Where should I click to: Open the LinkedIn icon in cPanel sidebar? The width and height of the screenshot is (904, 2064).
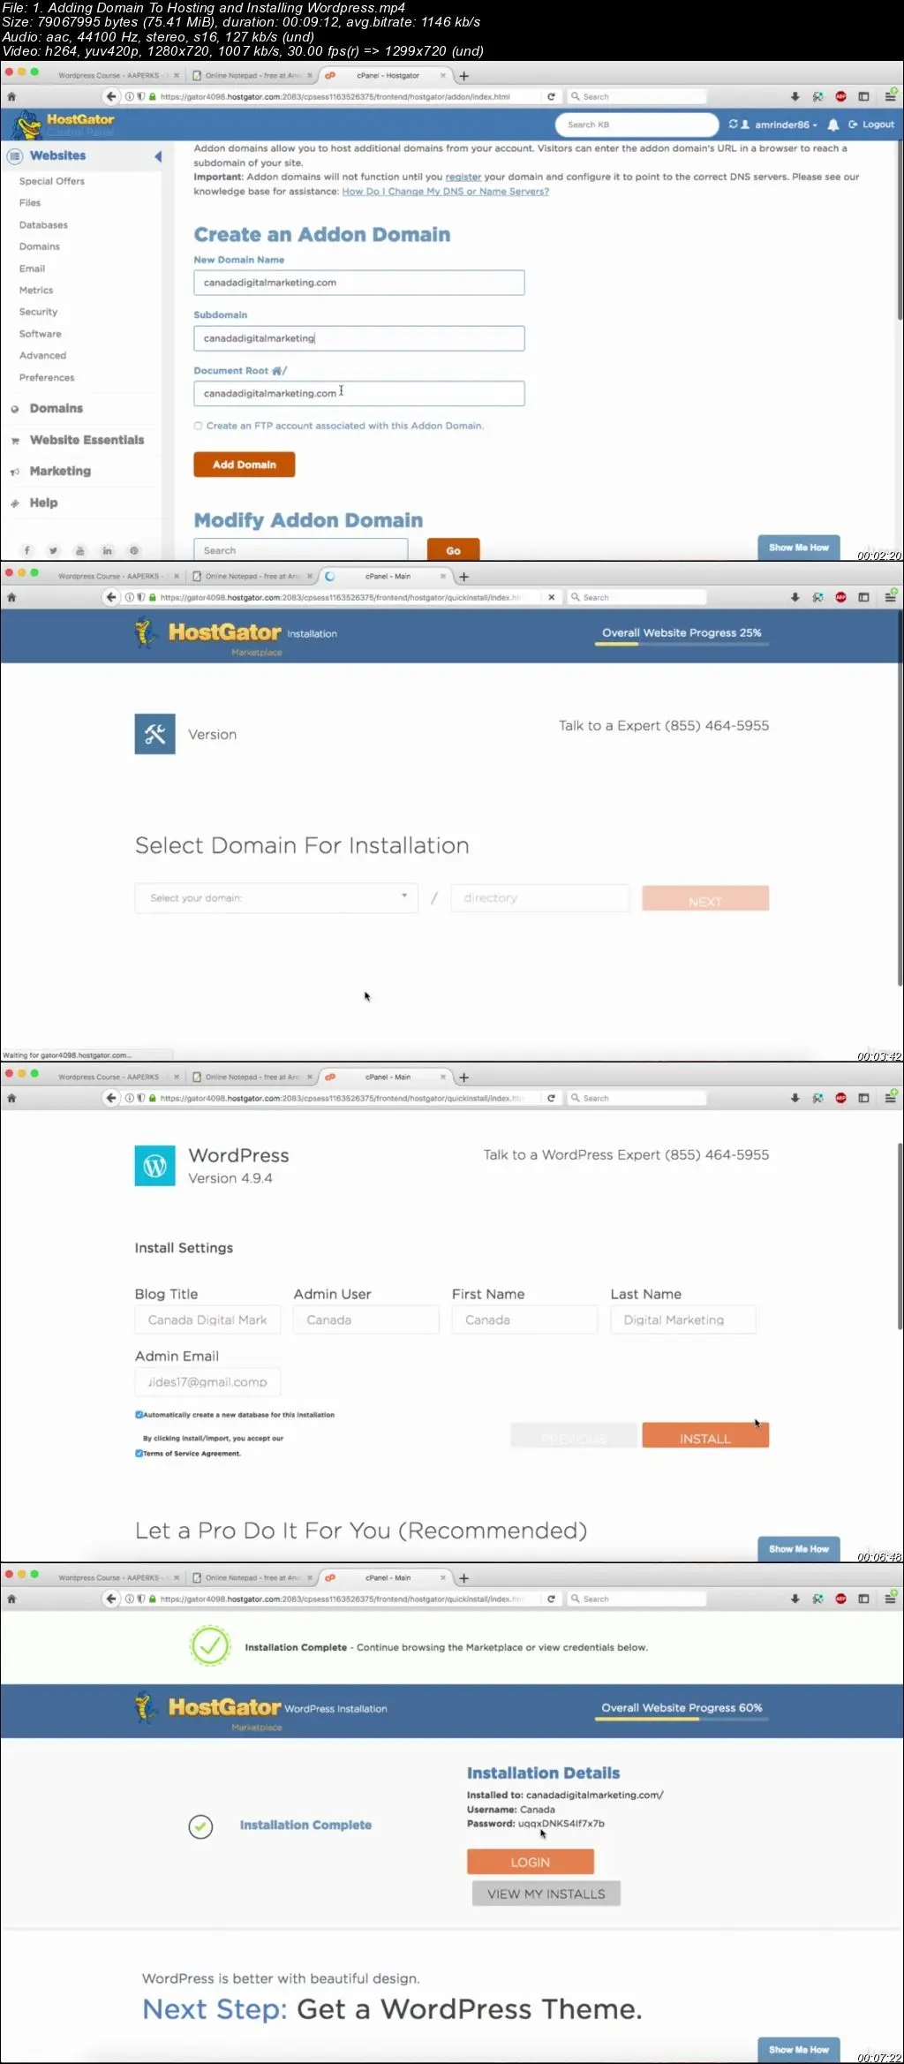(x=107, y=550)
